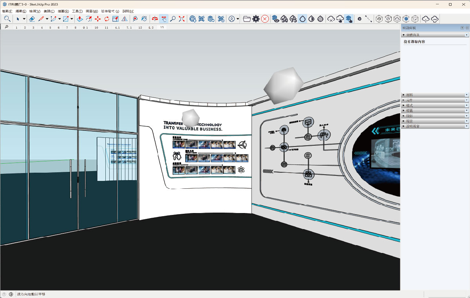Click the Pan hand tool

tap(164, 19)
